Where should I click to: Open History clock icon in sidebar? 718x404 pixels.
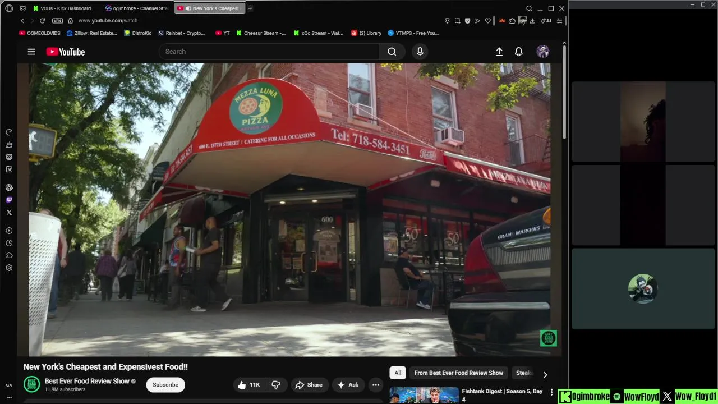point(9,243)
